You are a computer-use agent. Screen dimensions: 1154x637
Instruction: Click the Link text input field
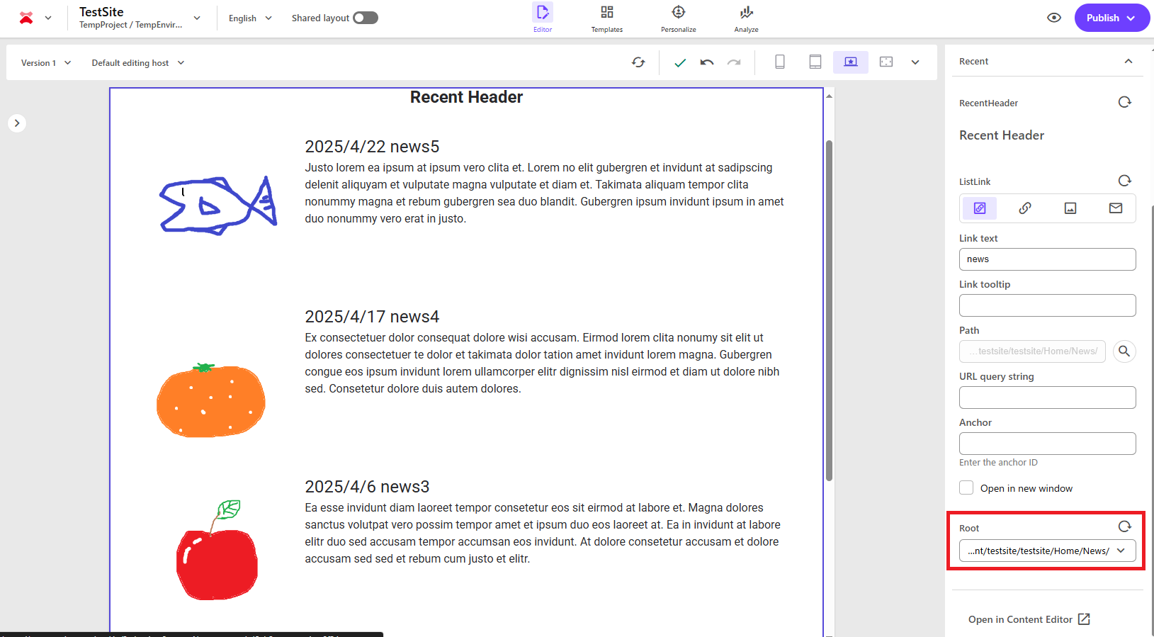(x=1047, y=259)
